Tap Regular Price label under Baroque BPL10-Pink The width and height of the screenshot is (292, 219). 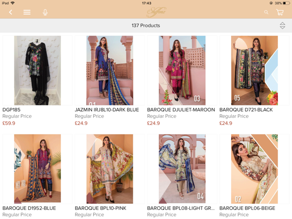click(x=89, y=215)
